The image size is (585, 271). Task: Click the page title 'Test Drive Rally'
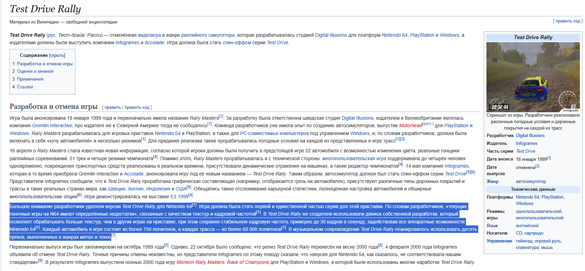click(x=45, y=9)
